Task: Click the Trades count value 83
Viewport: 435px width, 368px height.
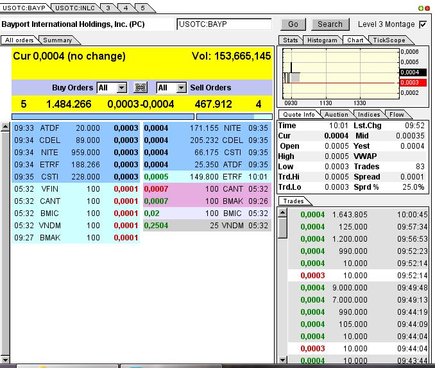Action: tap(420, 167)
